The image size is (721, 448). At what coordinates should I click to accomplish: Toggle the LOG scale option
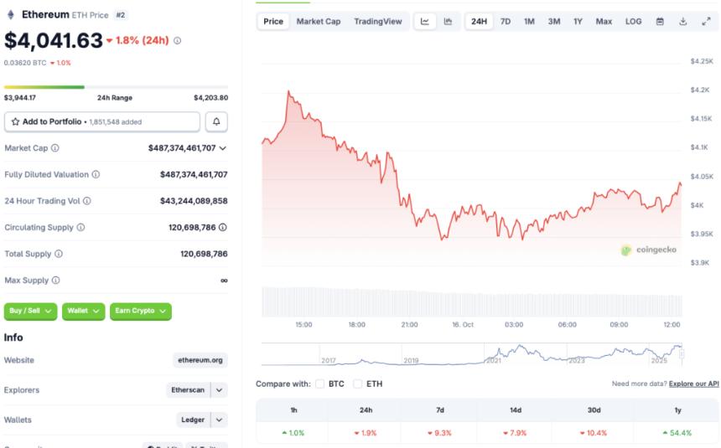click(x=634, y=21)
